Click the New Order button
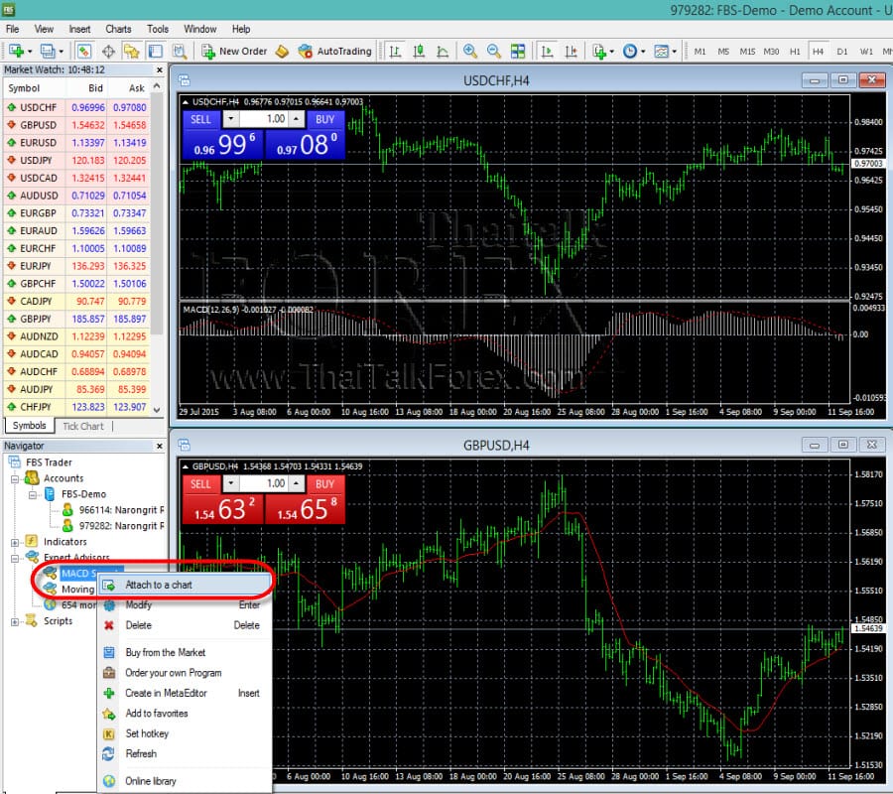This screenshot has height=794, width=893. (x=234, y=52)
